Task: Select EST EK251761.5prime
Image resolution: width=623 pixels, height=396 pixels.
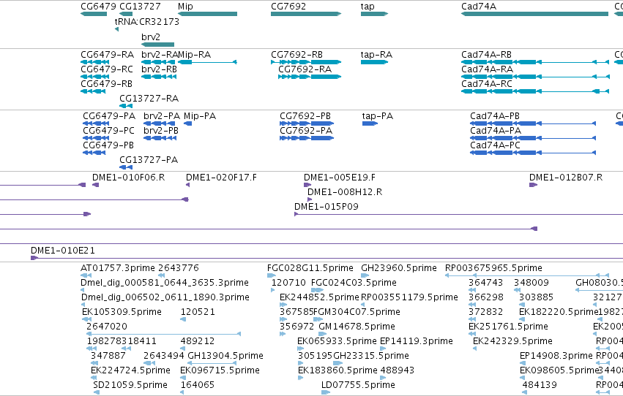Action: (471, 334)
